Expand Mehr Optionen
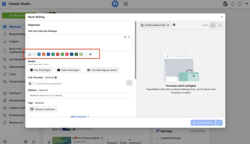250x144 pixels. point(80,117)
